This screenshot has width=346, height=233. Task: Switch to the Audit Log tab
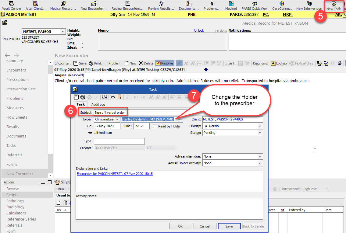tap(98, 104)
